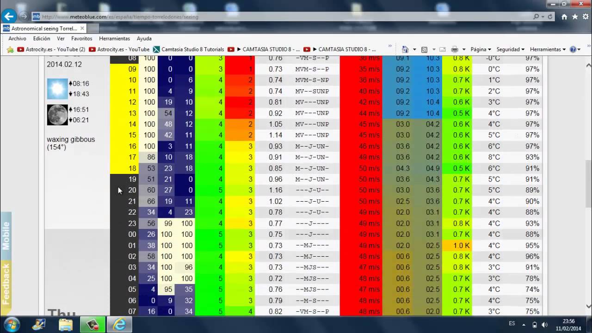592x333 pixels.
Task: Click sunrise time 08:16
Action: click(80, 84)
